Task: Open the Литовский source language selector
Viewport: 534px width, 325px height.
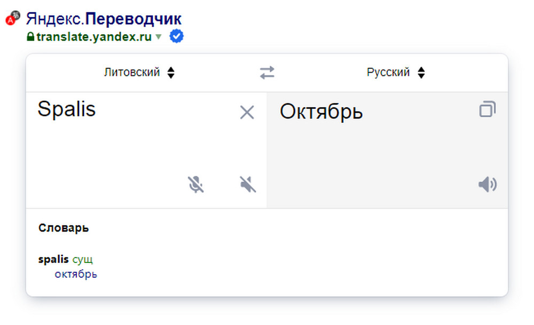Action: point(139,73)
